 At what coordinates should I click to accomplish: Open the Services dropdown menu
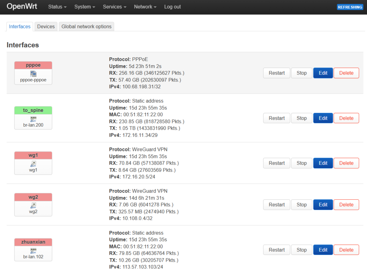point(114,7)
